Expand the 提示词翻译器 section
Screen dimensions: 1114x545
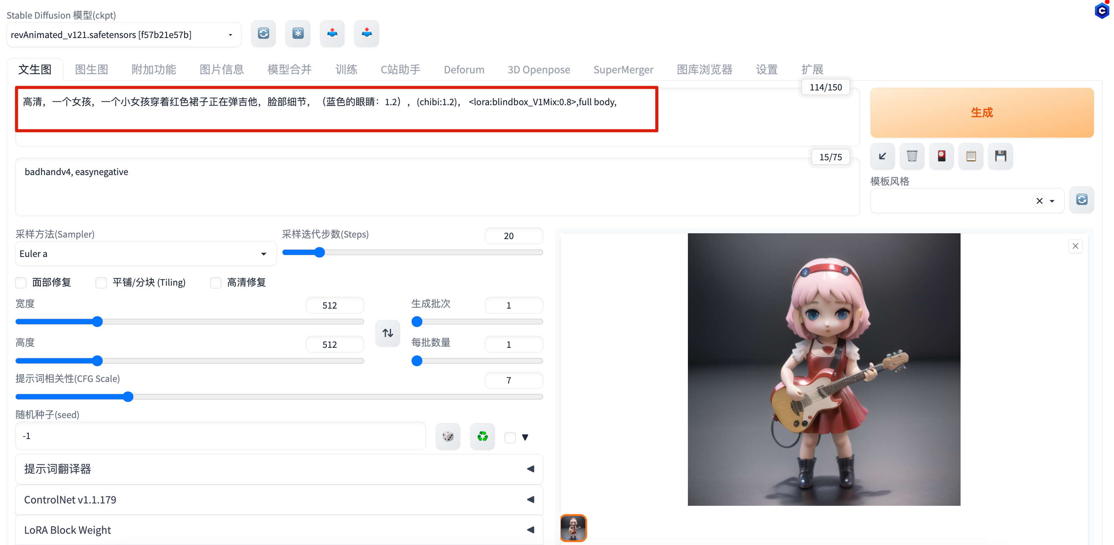point(279,469)
